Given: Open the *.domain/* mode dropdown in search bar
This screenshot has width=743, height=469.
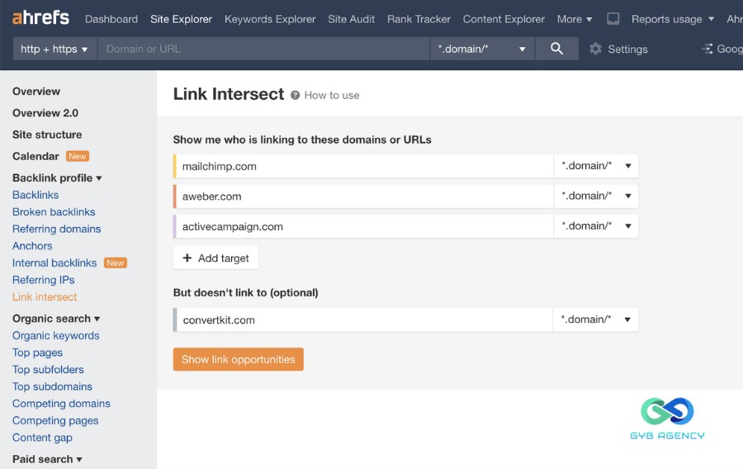Looking at the screenshot, I should click(x=482, y=49).
